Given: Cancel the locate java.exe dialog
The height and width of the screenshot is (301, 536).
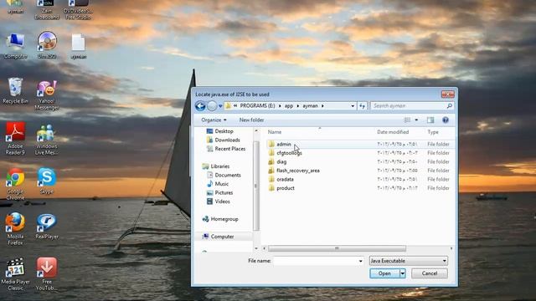Looking at the screenshot, I should [430, 273].
